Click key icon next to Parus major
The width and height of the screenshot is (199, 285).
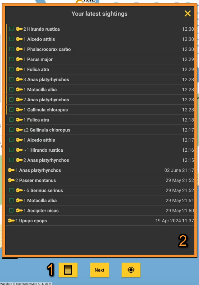pos(19,59)
